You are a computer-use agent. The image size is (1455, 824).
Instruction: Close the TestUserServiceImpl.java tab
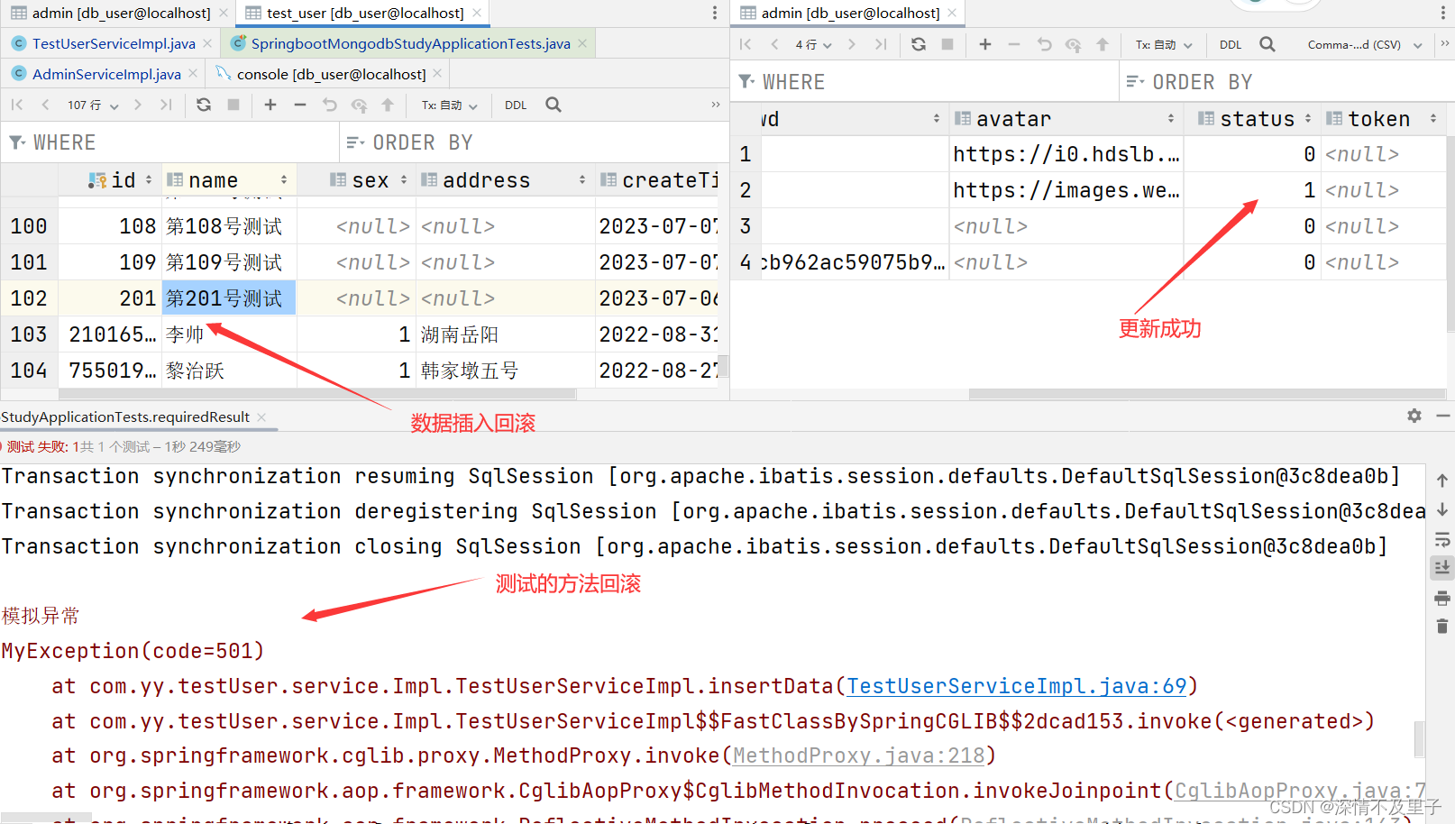pos(207,43)
